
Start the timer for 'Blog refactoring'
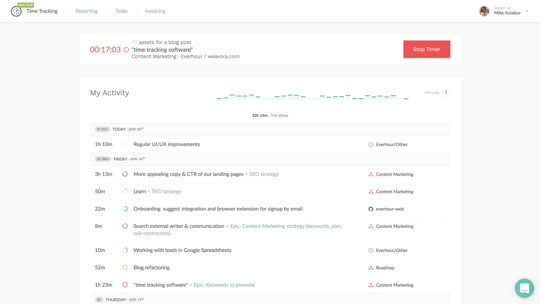tap(125, 267)
